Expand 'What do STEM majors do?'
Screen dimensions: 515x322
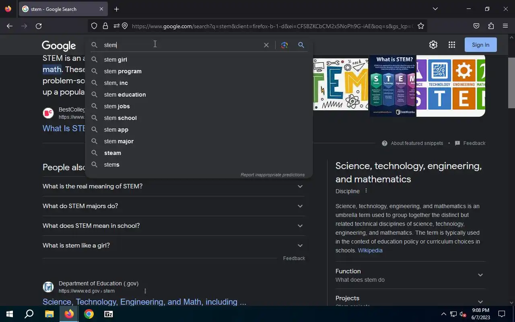point(173,206)
